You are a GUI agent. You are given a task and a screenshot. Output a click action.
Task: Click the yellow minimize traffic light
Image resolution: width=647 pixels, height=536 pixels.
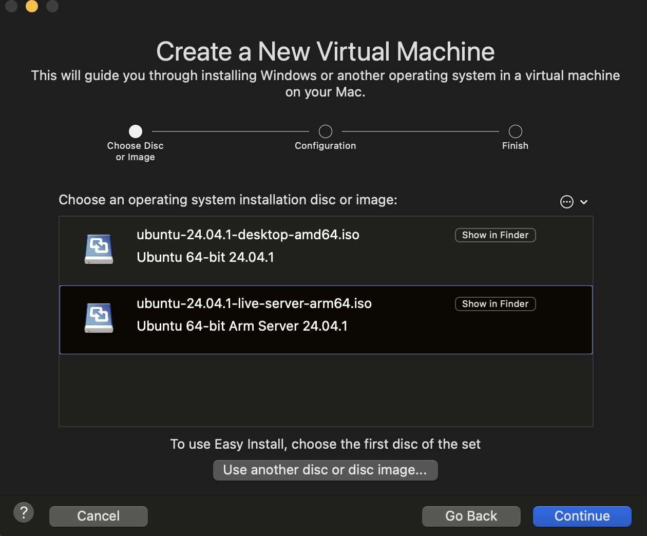point(31,7)
